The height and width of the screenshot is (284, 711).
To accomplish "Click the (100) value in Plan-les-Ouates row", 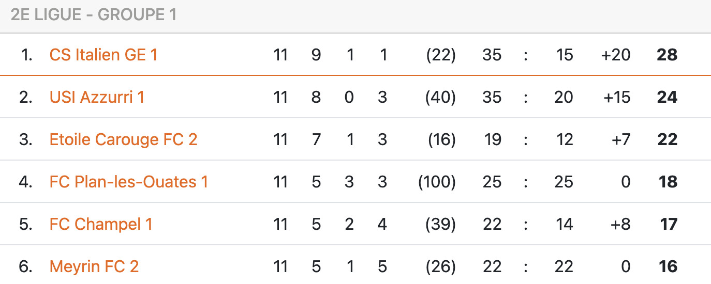I will pyautogui.click(x=437, y=182).
